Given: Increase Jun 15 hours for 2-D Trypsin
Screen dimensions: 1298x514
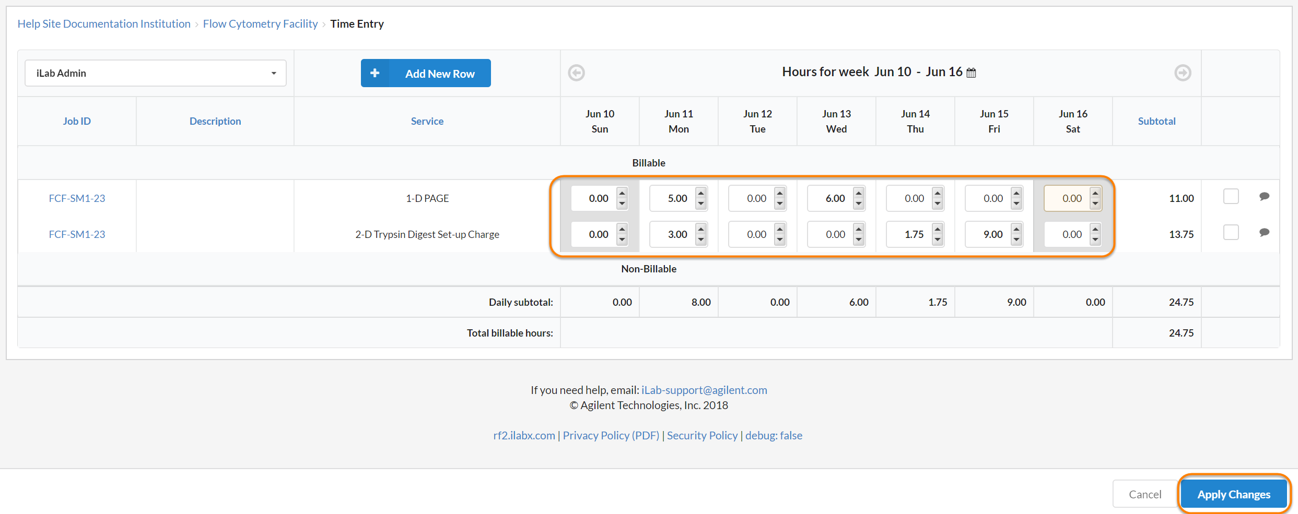Looking at the screenshot, I should coord(1016,229).
